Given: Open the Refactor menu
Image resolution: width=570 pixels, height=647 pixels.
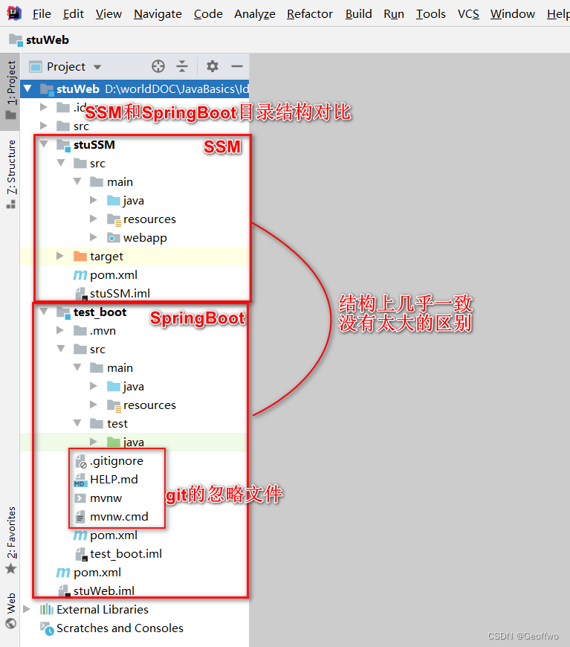Looking at the screenshot, I should point(310,14).
